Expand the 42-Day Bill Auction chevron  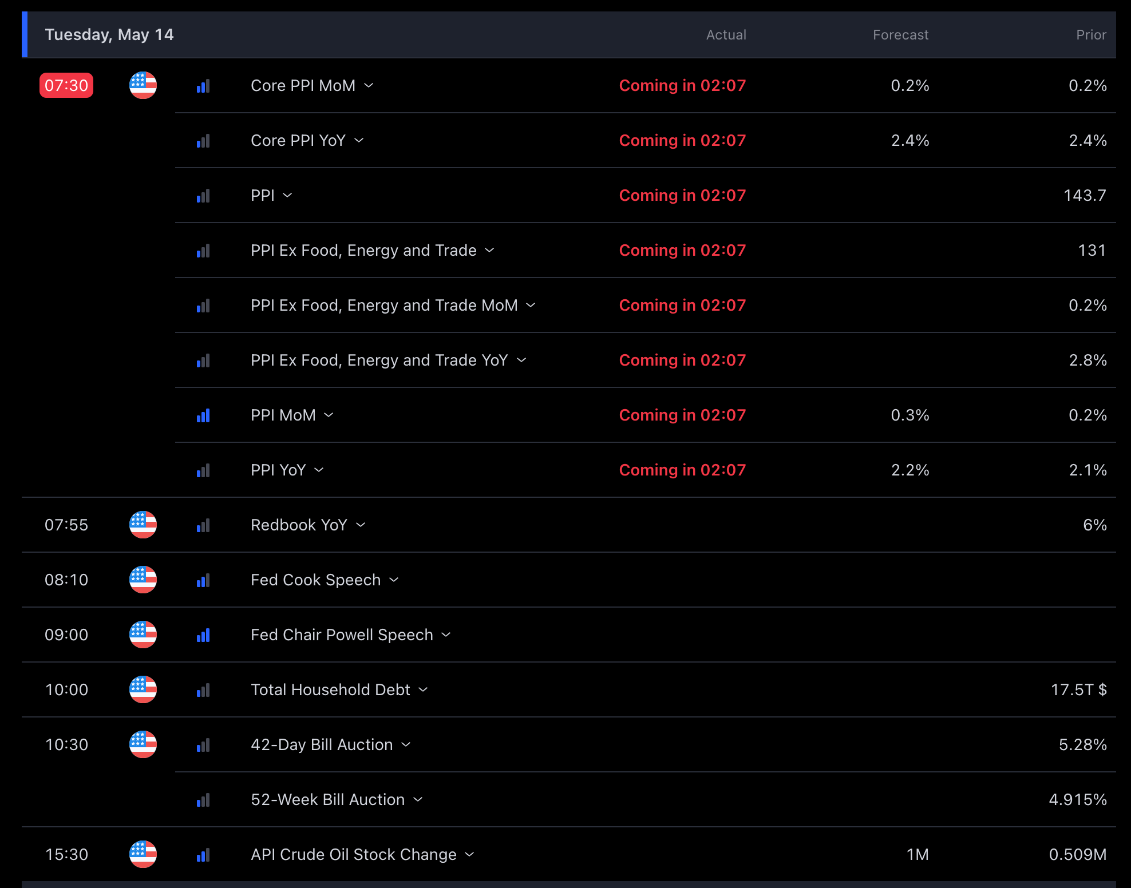point(406,744)
